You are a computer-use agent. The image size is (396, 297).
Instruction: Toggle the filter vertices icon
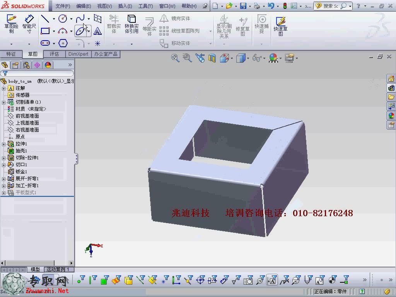point(81,280)
